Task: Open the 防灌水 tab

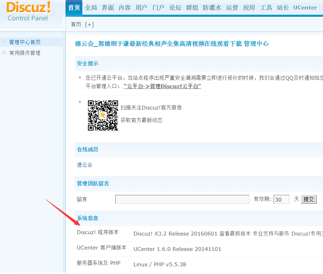Action: (212, 8)
